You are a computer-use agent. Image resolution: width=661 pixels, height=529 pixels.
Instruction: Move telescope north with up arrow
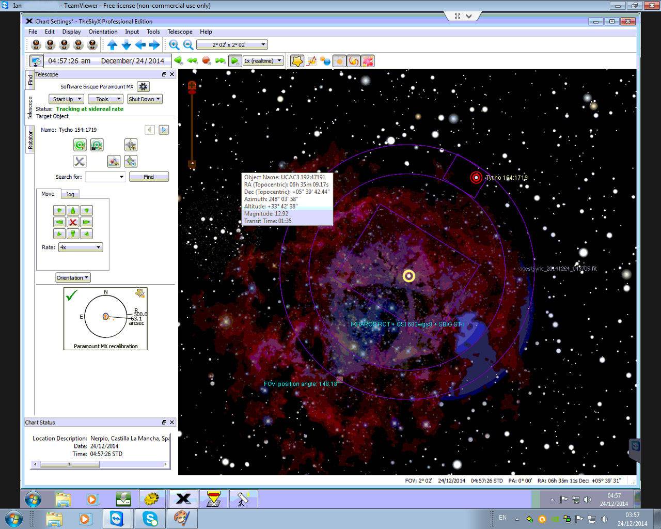coord(73,210)
